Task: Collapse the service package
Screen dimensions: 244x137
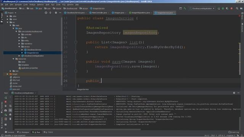Action: [19, 46]
